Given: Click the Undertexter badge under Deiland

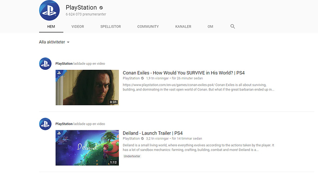Looking at the screenshot, I should tap(132, 156).
